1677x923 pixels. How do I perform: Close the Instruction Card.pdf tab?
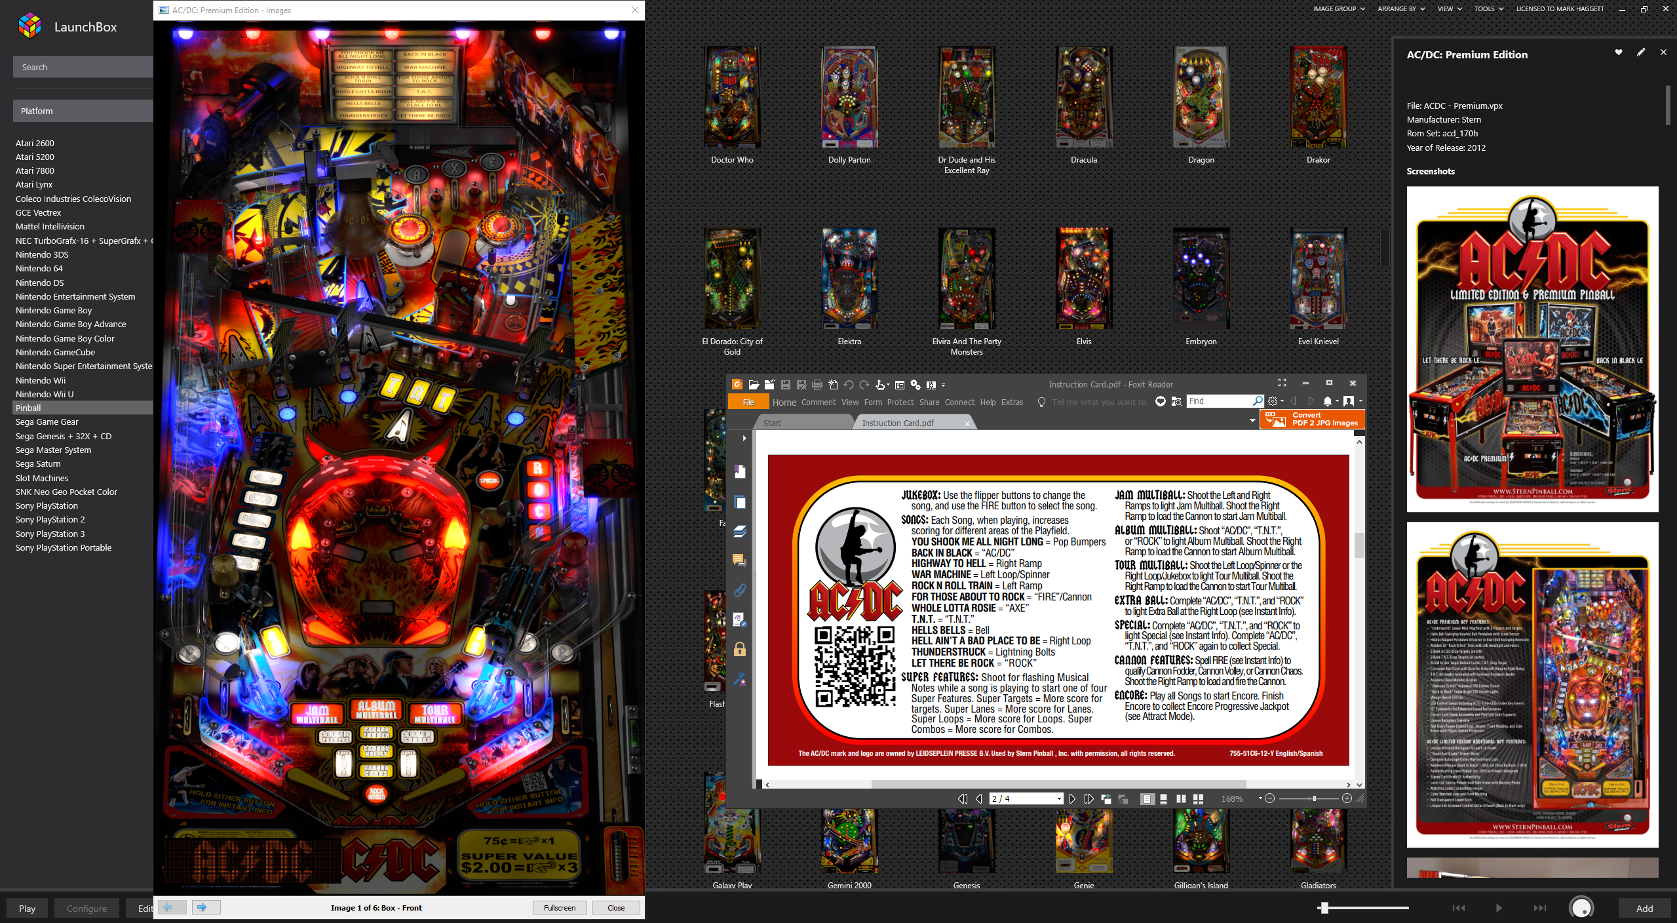pyautogui.click(x=967, y=423)
